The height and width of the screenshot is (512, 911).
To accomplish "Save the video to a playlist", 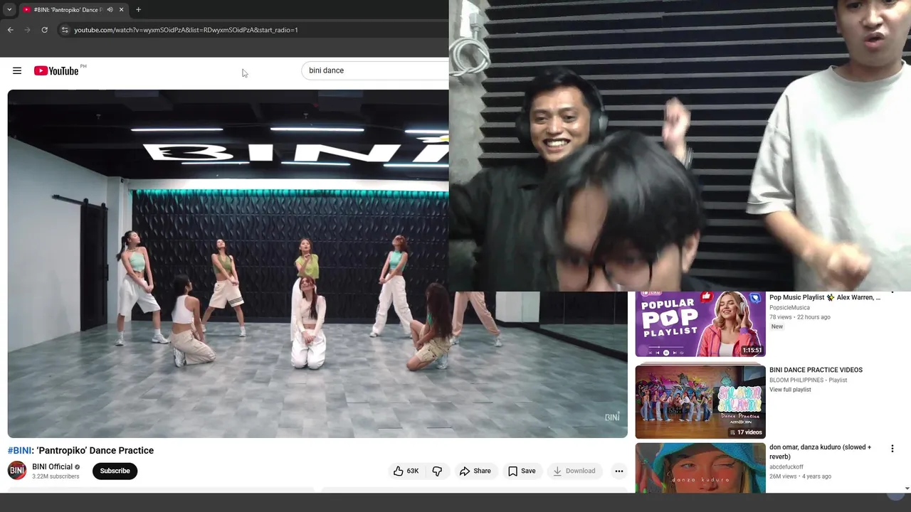I will point(522,471).
